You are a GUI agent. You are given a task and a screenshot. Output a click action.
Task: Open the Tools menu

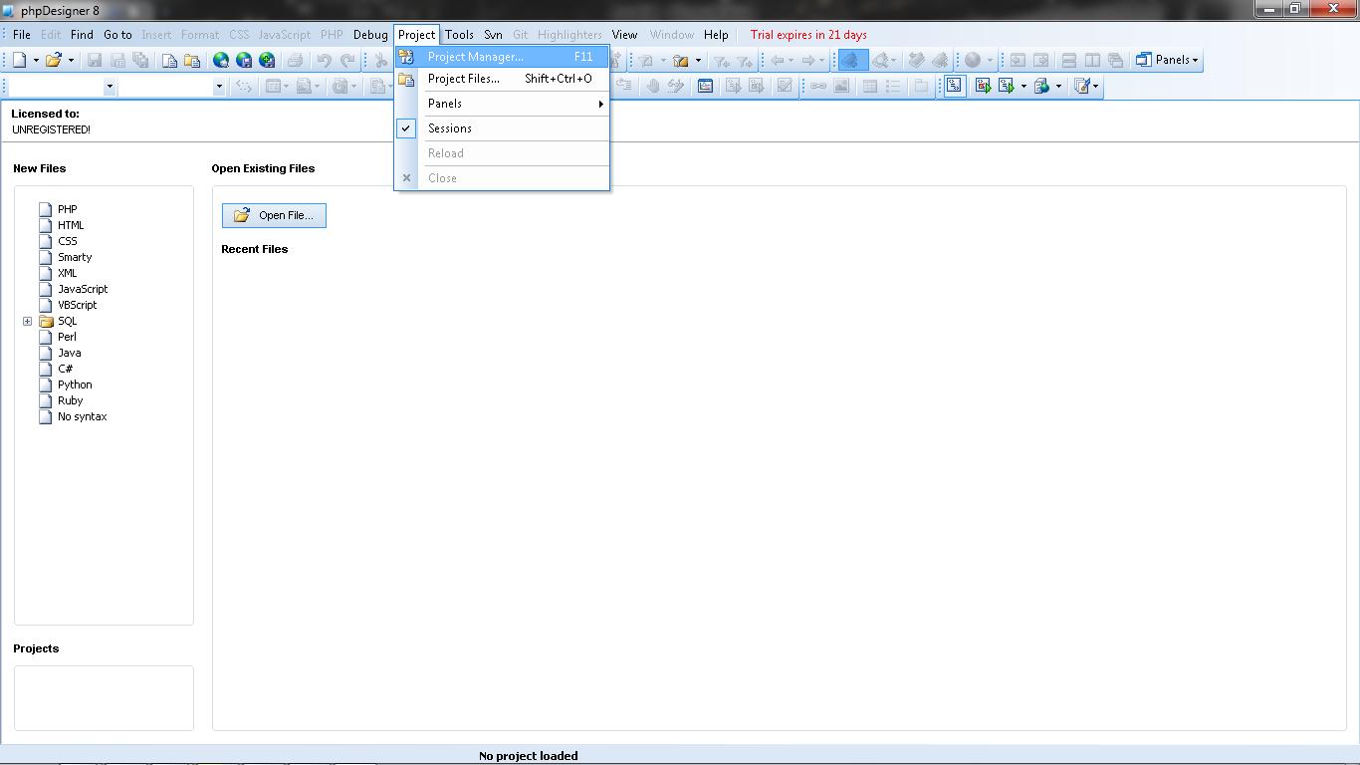click(459, 35)
